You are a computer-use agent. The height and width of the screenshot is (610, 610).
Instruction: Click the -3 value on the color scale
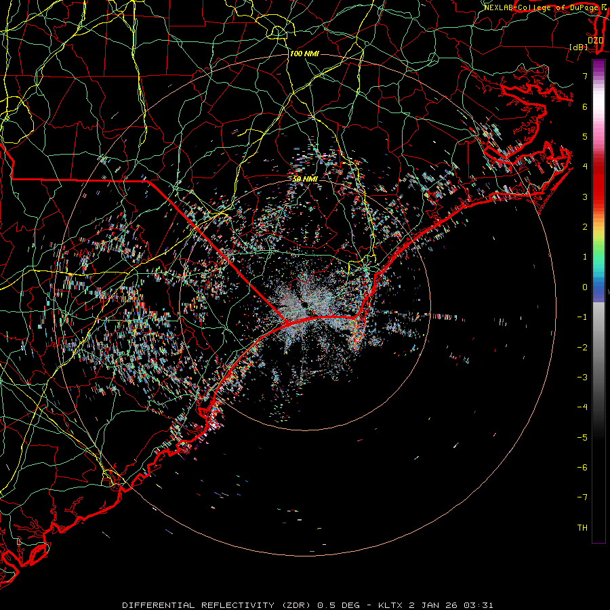pyautogui.click(x=582, y=378)
